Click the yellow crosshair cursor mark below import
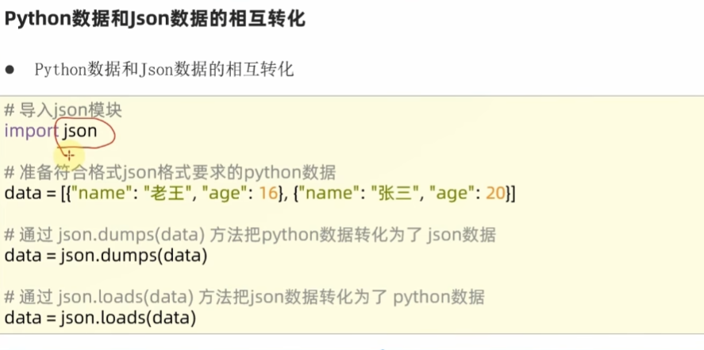 coord(69,155)
